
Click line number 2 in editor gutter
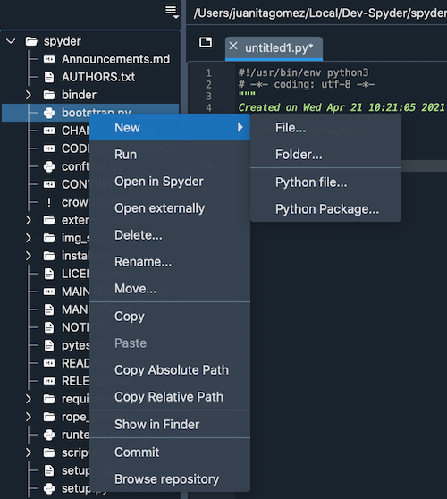[x=208, y=84]
